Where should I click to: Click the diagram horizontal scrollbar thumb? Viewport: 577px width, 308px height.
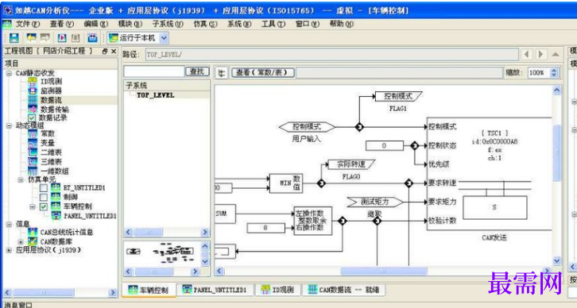click(x=383, y=271)
